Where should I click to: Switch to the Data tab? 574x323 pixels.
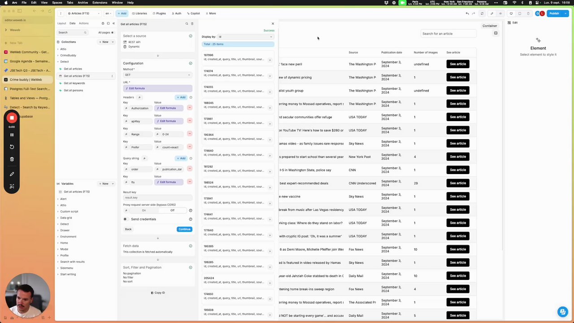click(x=72, y=23)
